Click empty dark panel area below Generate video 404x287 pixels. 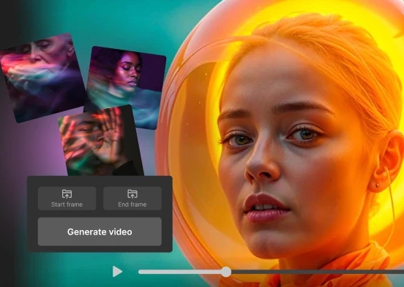tap(100, 249)
